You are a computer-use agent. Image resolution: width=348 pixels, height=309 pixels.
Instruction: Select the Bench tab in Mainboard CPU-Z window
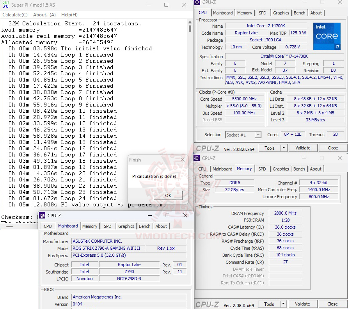[x=144, y=226]
